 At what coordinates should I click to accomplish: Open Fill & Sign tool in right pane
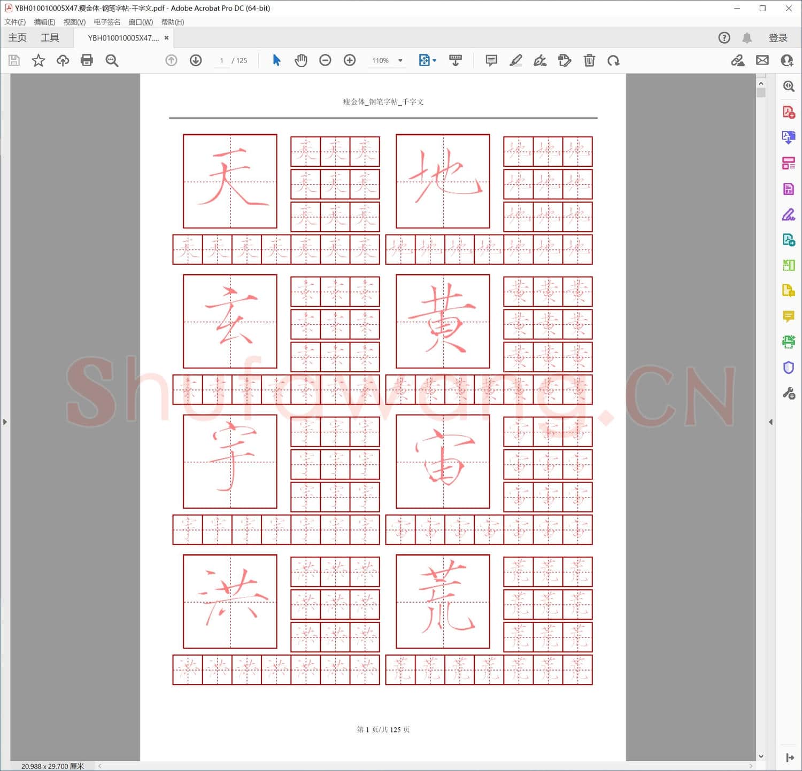789,214
